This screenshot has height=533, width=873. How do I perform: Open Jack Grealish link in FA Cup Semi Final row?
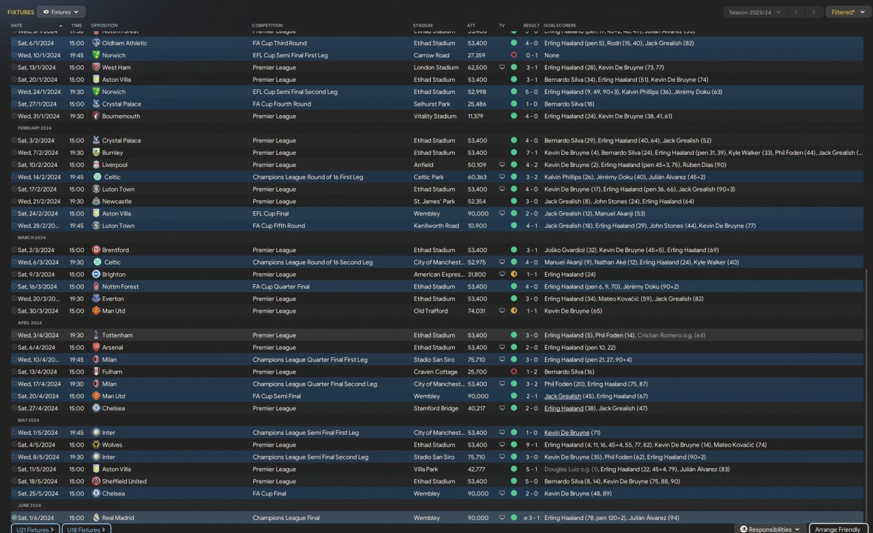(563, 396)
